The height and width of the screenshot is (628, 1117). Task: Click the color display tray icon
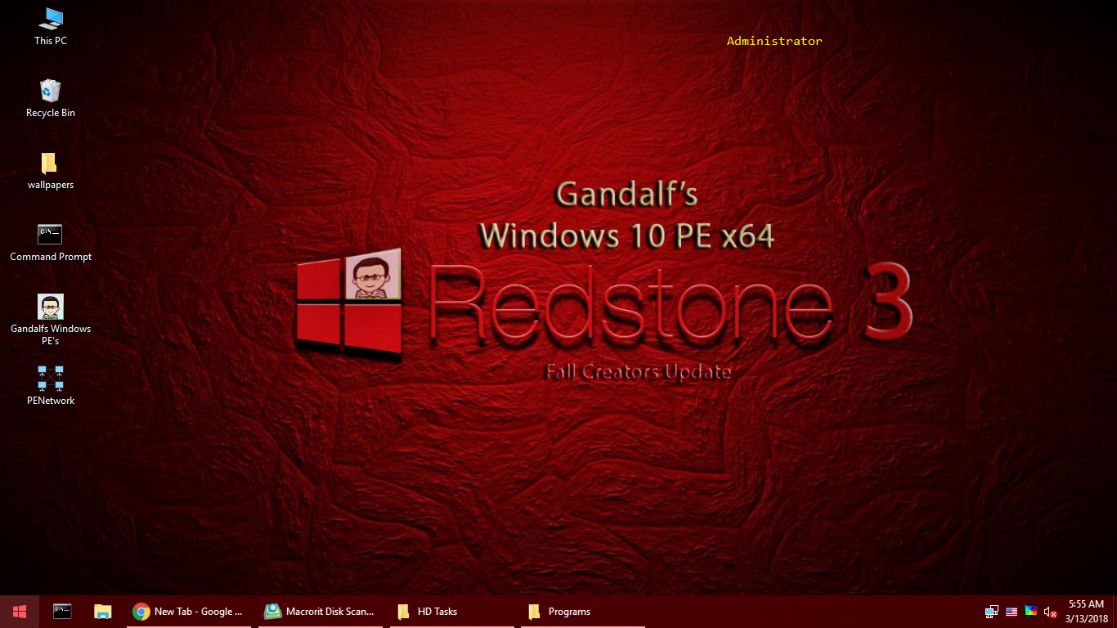point(1031,612)
